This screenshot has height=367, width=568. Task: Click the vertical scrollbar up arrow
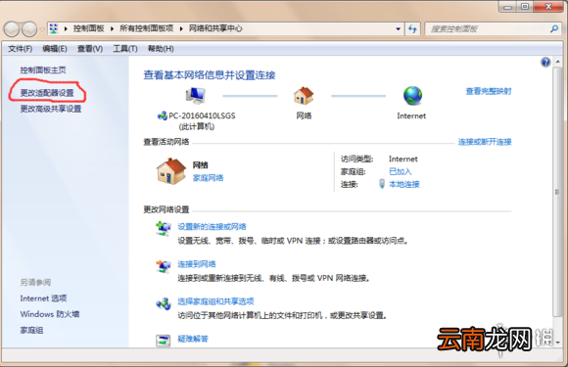click(557, 62)
